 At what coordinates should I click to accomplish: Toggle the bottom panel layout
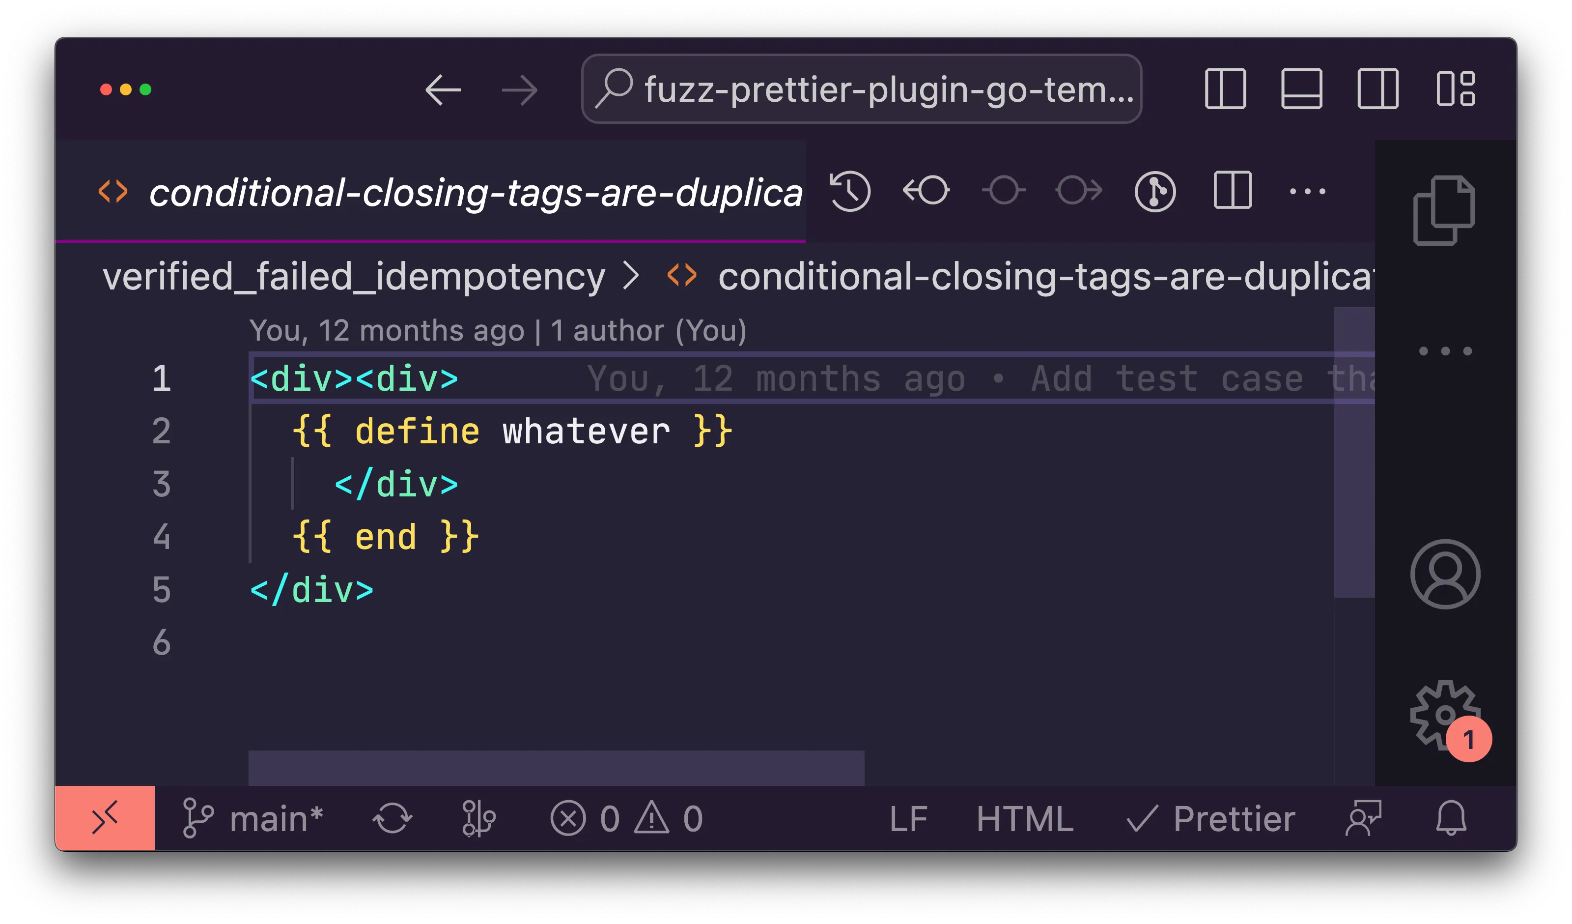point(1301,89)
